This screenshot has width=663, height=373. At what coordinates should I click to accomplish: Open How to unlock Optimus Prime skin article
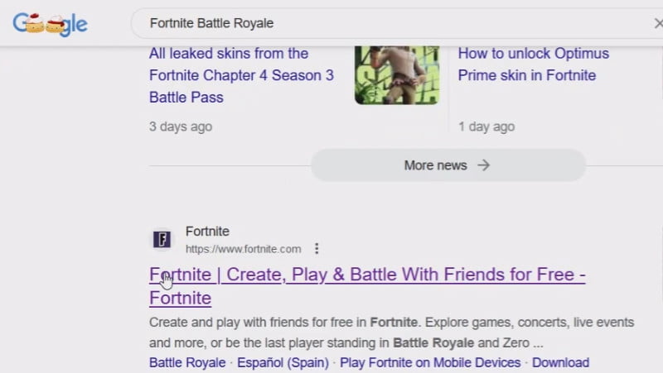534,65
